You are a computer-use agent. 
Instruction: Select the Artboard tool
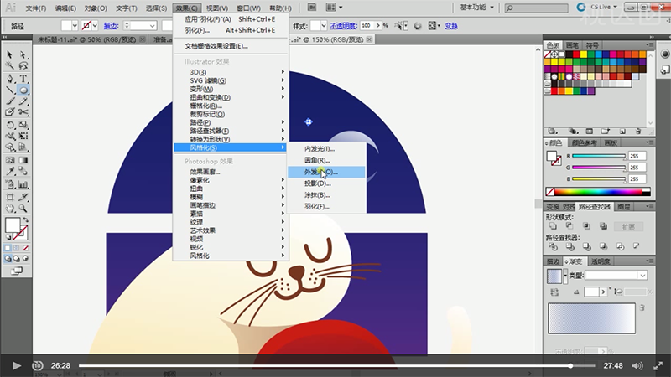coord(10,197)
